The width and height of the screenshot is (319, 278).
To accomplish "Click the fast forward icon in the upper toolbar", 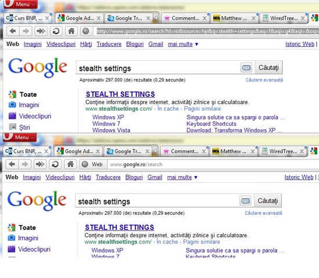I will pyautogui.click(x=41, y=31).
